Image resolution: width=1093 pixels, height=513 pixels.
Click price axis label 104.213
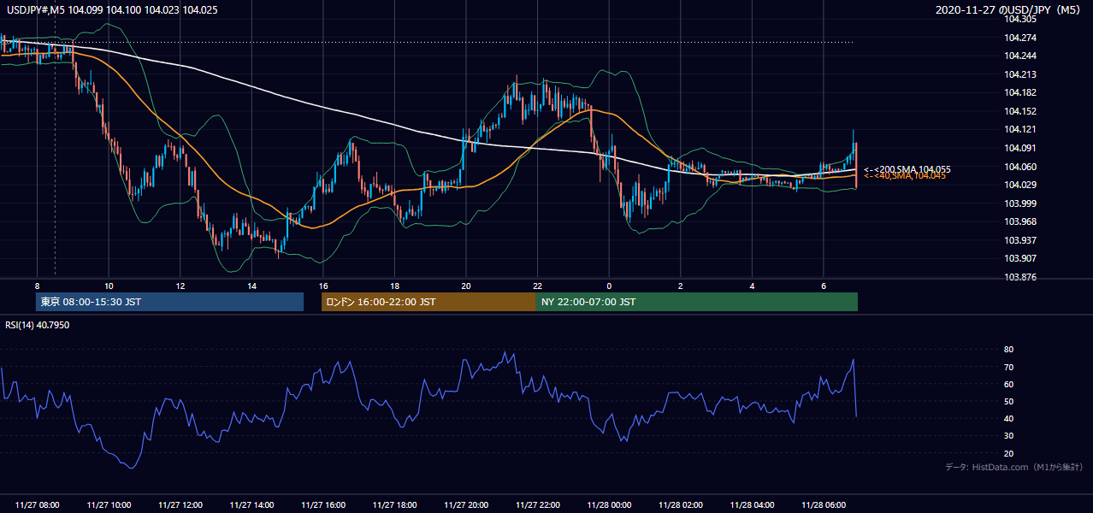[x=1020, y=74]
